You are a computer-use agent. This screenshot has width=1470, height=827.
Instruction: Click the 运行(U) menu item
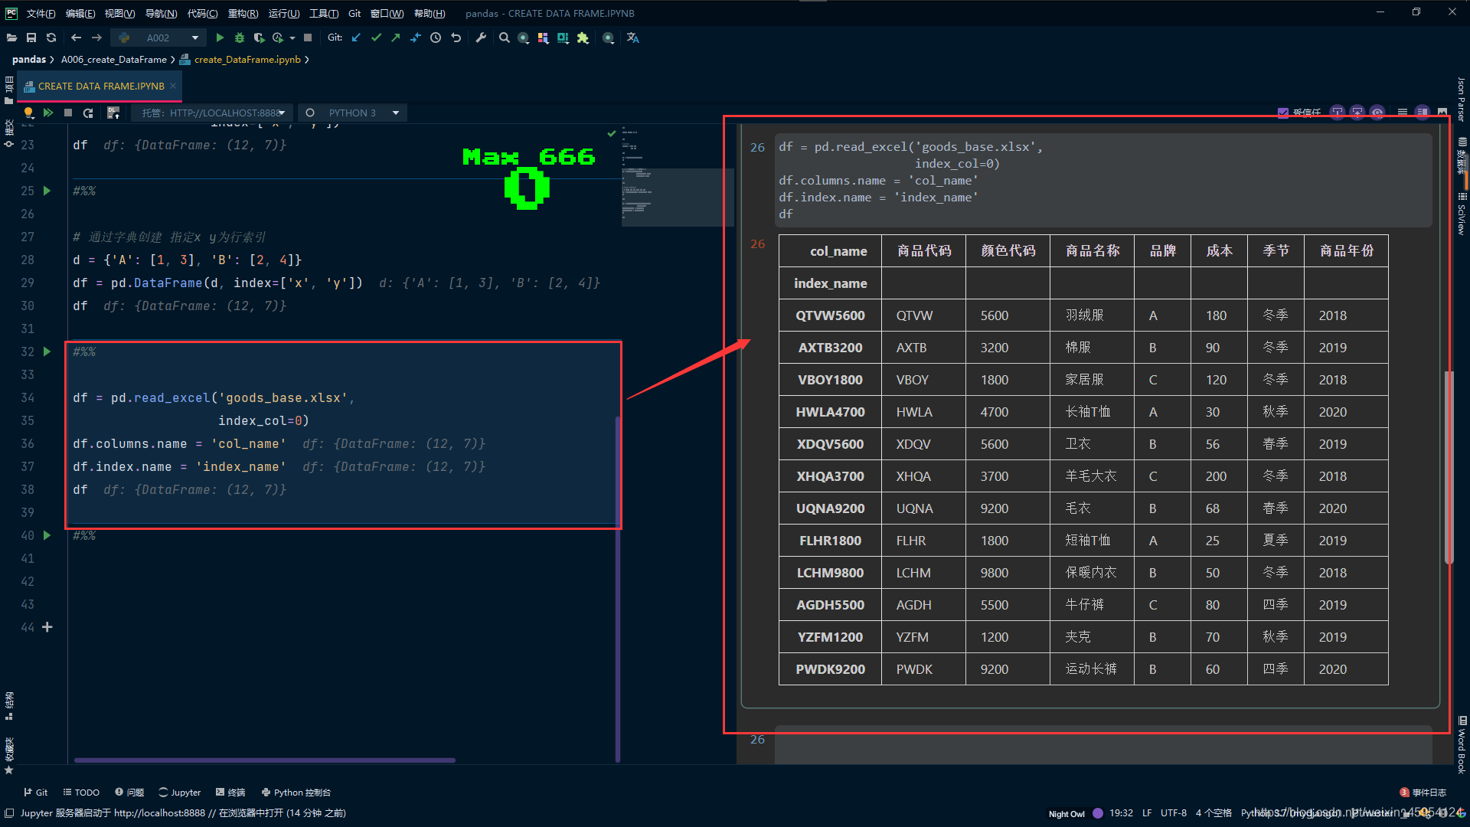pos(282,12)
